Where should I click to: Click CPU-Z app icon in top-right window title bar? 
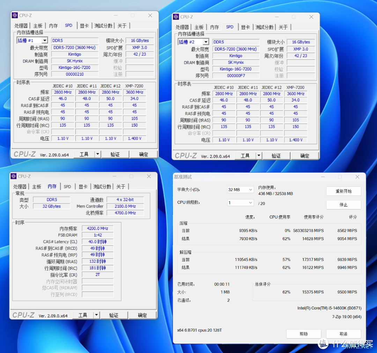[176, 17]
